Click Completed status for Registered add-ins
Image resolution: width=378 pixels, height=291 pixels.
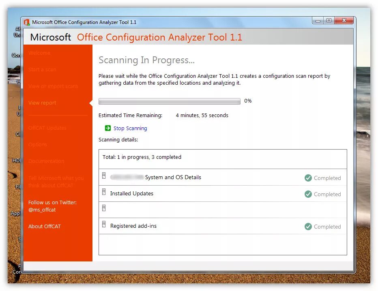coord(327,227)
